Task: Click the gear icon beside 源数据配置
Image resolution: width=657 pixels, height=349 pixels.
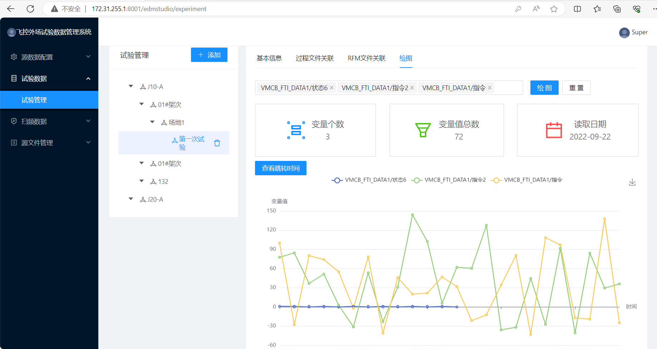Action: 14,57
